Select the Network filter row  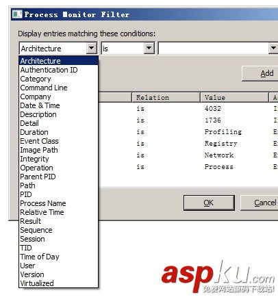coord(188,155)
